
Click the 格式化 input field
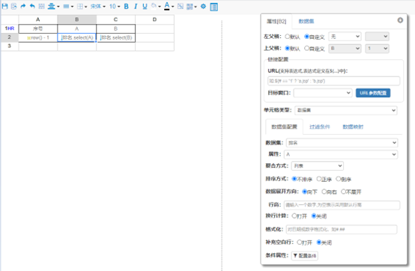click(342, 229)
